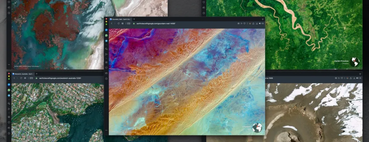The image size is (369, 142).
Task: Open Speed Dial from the Goundam window sidebar
Action: point(106,62)
